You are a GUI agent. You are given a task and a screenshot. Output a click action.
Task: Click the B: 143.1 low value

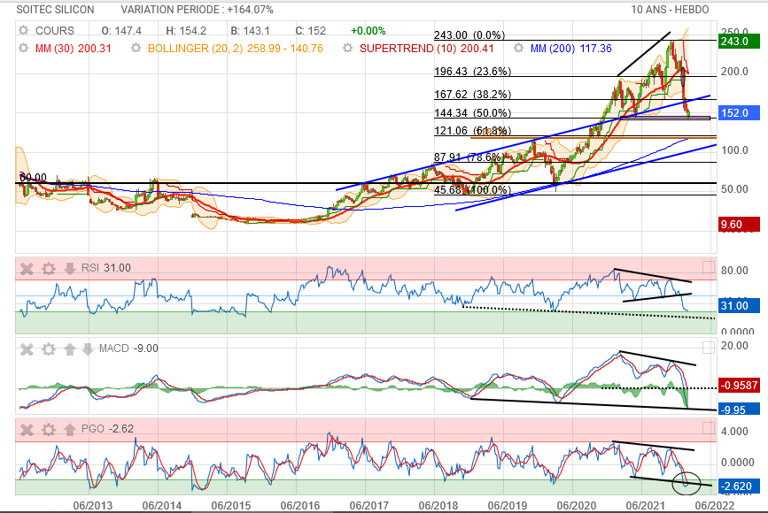(x=251, y=31)
